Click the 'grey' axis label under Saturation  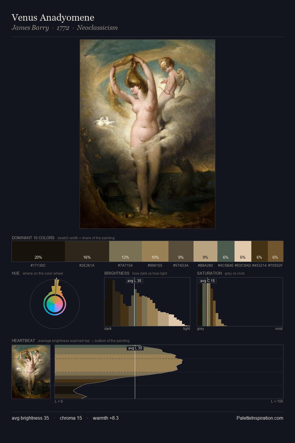201,329
